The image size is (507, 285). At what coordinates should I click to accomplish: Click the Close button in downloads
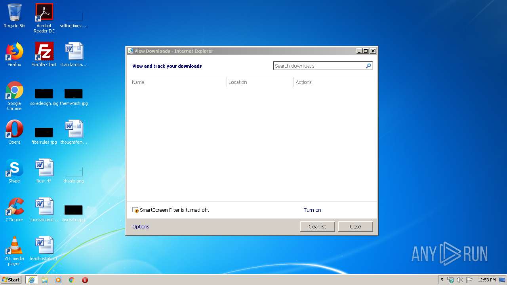[355, 226]
